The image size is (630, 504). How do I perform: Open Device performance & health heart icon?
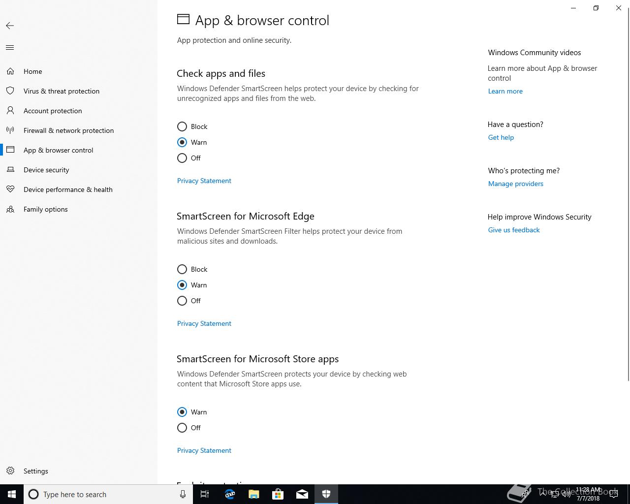[10, 189]
